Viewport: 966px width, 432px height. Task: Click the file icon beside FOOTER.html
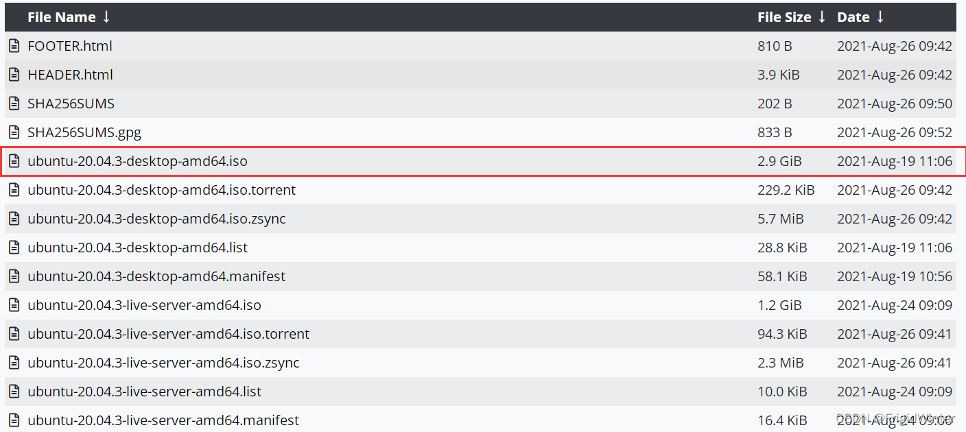[14, 46]
